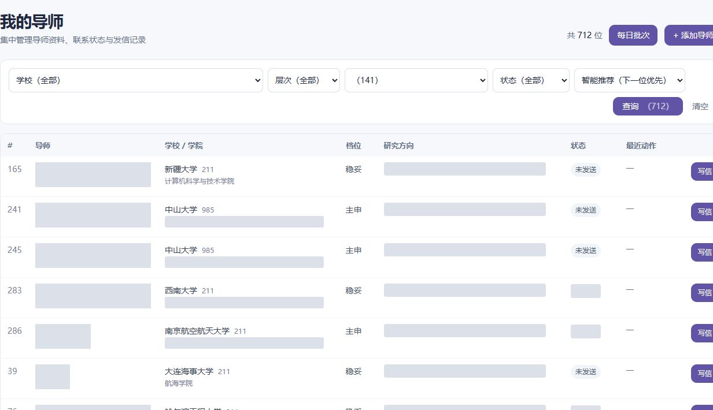The height and width of the screenshot is (410, 713).
Task: Click the 我的导师 page title
Action: click(x=32, y=22)
